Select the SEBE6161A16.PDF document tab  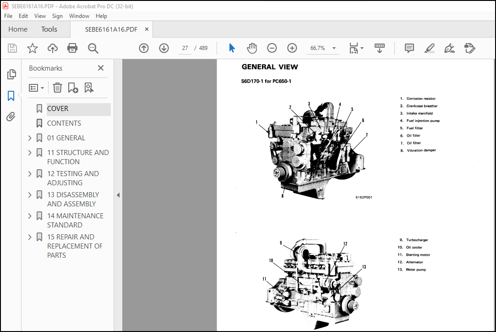click(x=111, y=29)
